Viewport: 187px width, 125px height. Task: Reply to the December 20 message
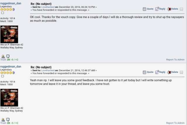click(160, 9)
